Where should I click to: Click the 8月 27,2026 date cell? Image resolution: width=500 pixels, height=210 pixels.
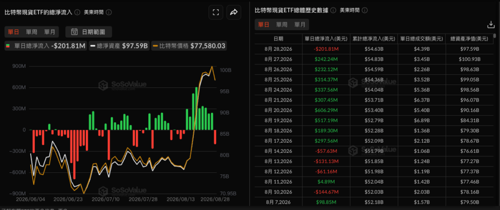pyautogui.click(x=278, y=60)
